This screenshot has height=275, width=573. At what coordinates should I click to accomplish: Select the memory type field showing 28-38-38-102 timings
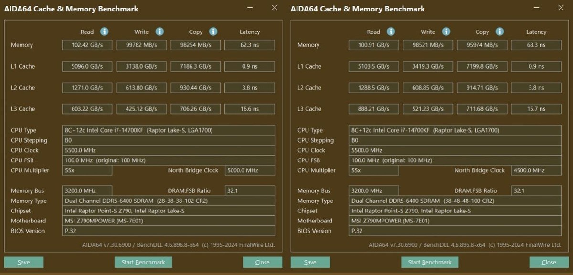[x=169, y=201]
